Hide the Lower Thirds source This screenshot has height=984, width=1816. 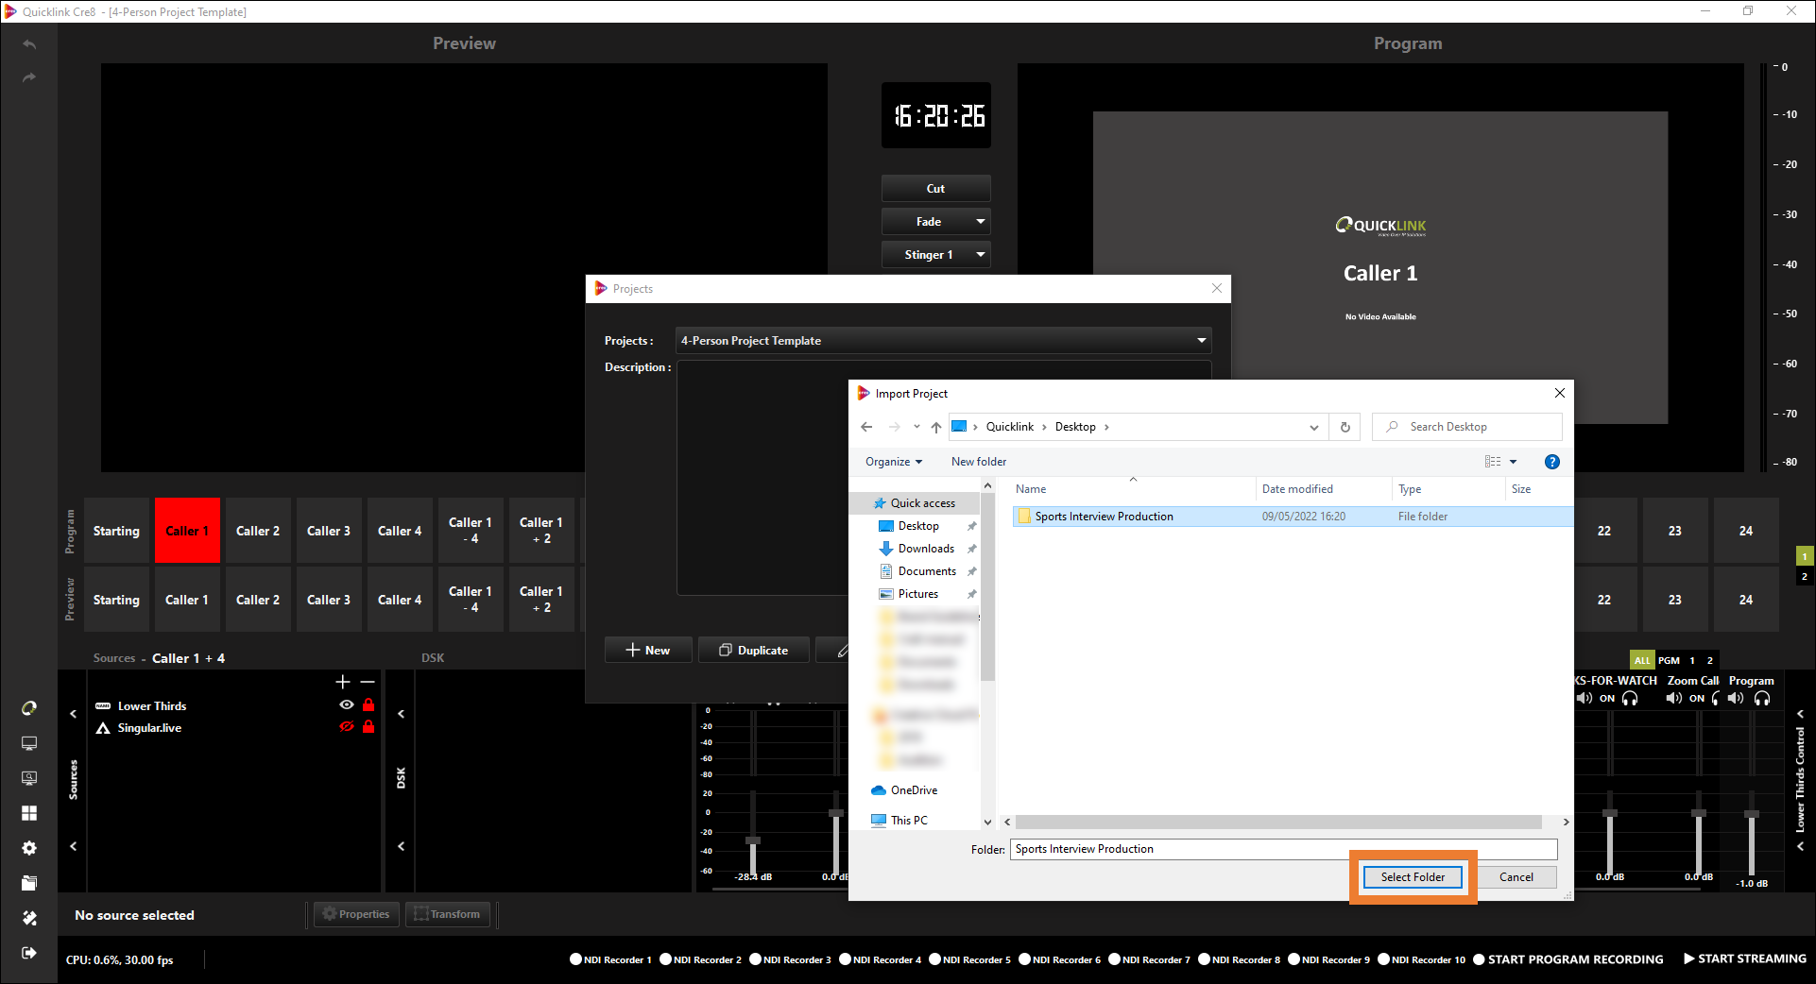point(347,705)
